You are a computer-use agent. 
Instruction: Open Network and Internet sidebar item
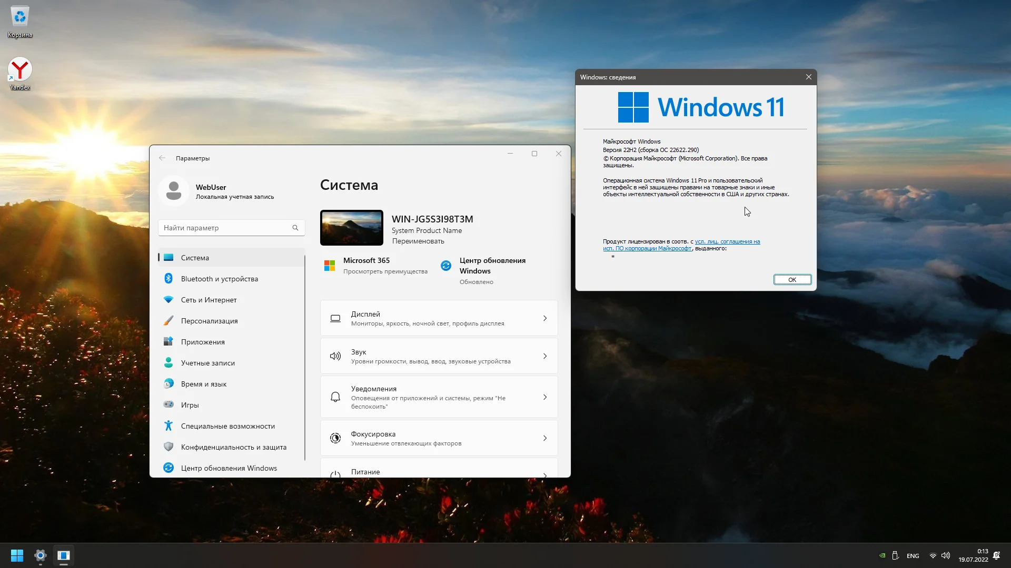pyautogui.click(x=209, y=300)
